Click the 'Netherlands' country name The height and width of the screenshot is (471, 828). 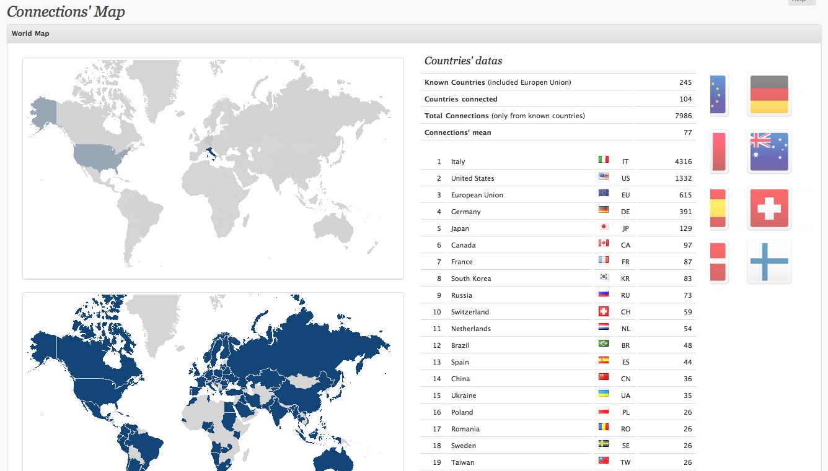tap(471, 329)
